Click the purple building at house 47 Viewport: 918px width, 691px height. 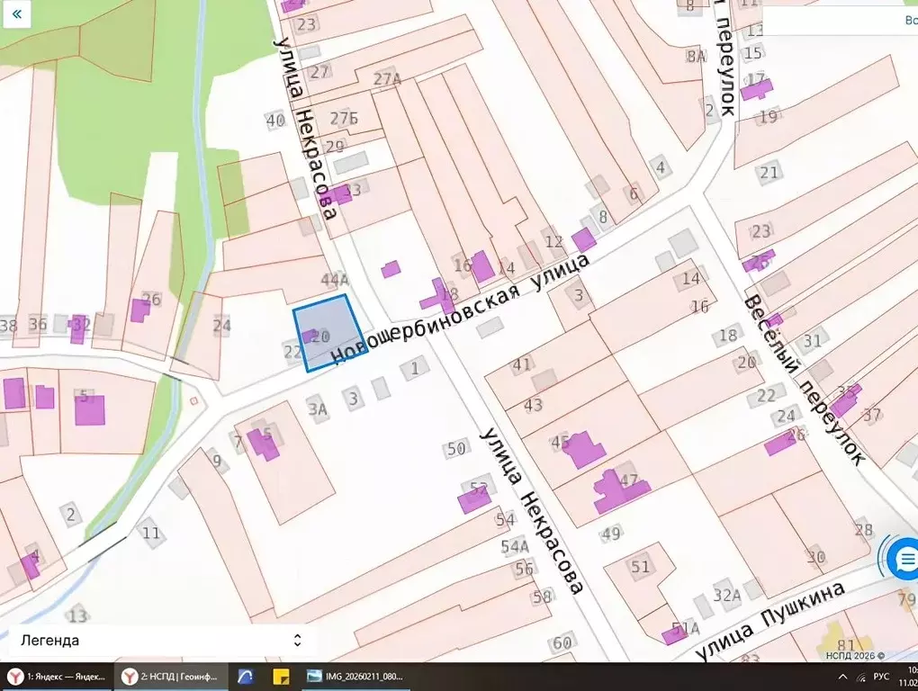coord(616,490)
